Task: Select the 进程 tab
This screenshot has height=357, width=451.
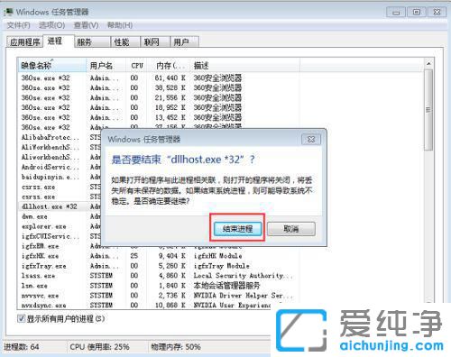Action: click(x=59, y=41)
